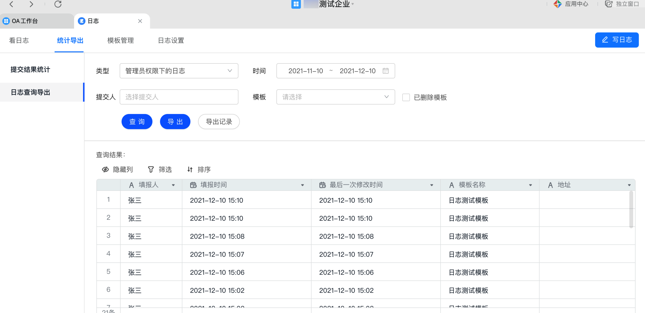Click the OA工作台 tab icon

point(6,21)
